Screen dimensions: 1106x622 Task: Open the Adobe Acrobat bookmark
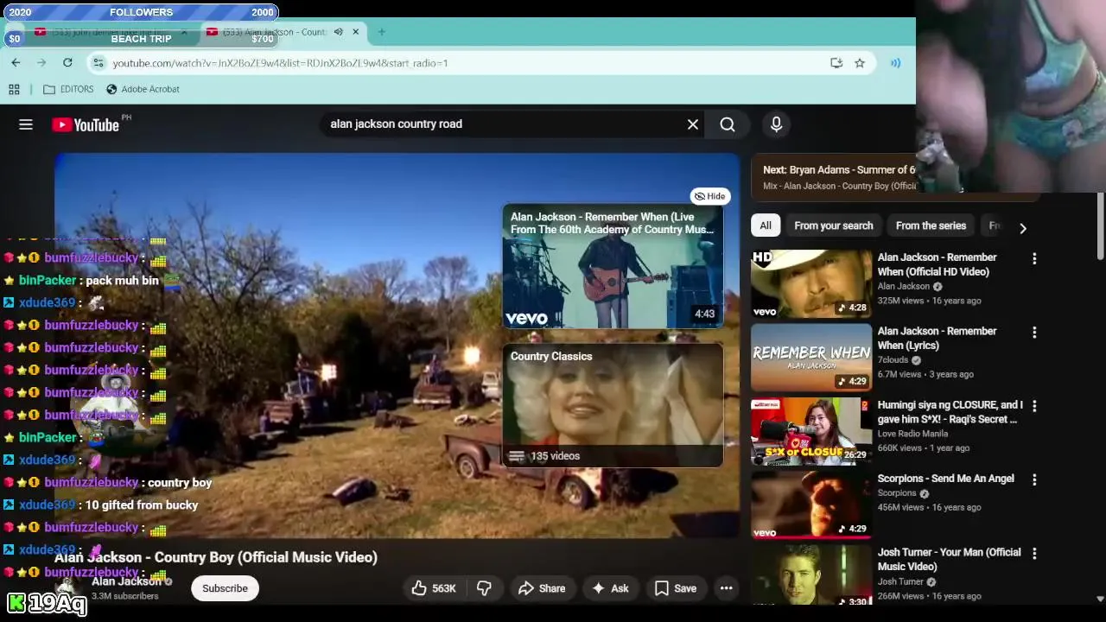[143, 89]
